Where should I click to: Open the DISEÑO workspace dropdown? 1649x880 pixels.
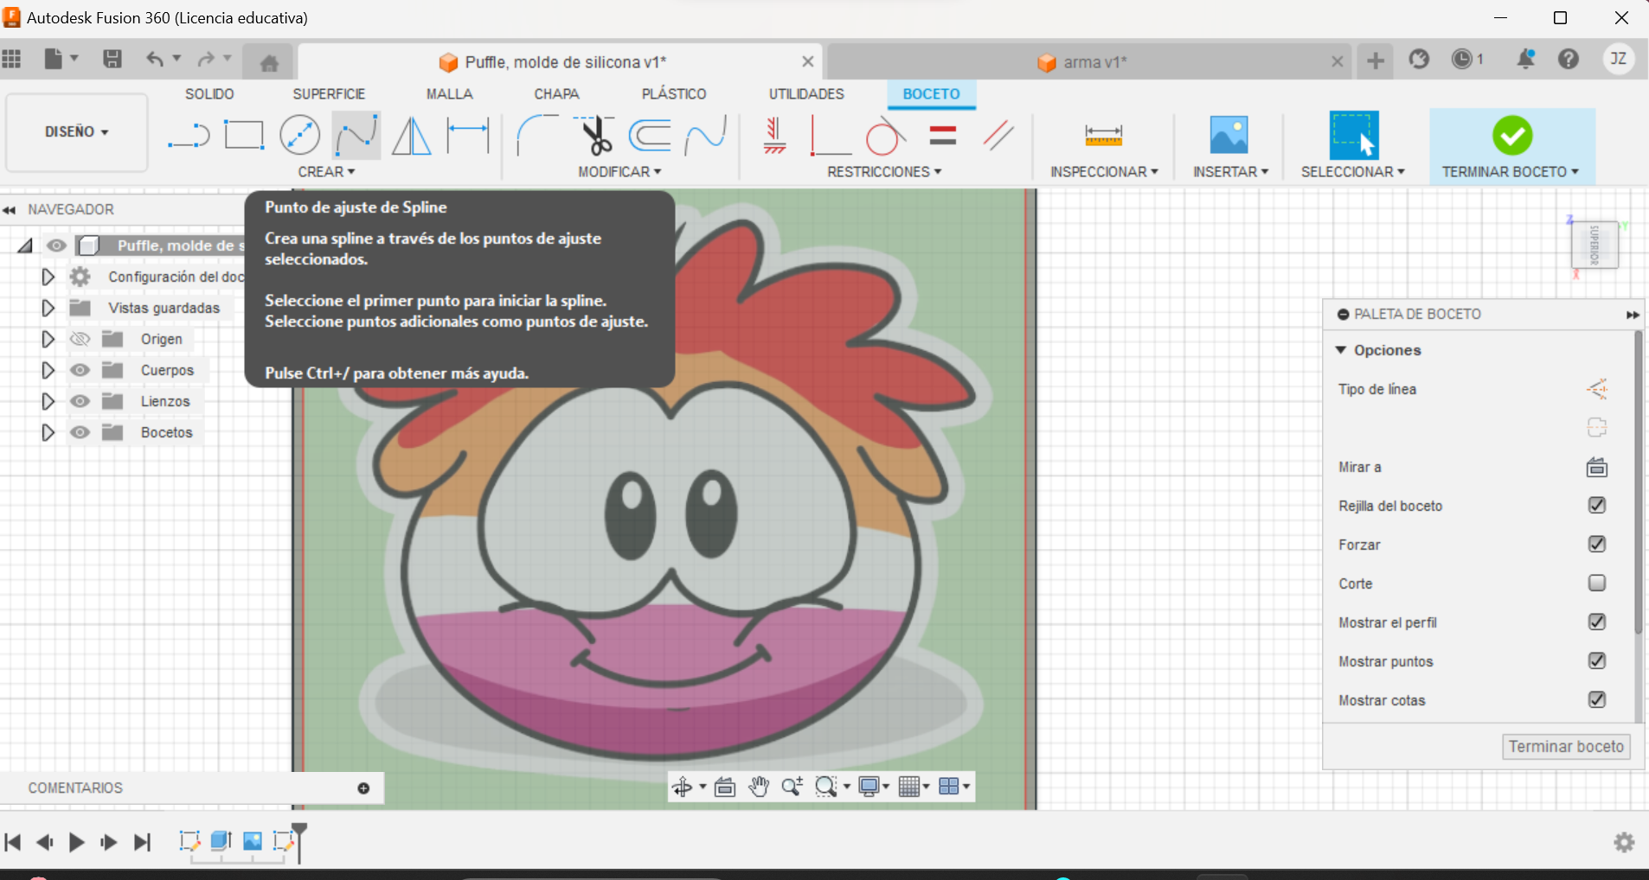pyautogui.click(x=77, y=132)
